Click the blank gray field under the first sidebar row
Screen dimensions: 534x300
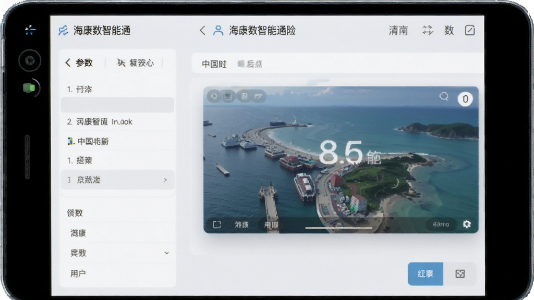point(117,105)
